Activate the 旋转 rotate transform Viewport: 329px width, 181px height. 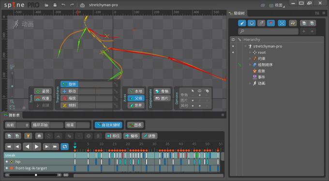point(70,84)
